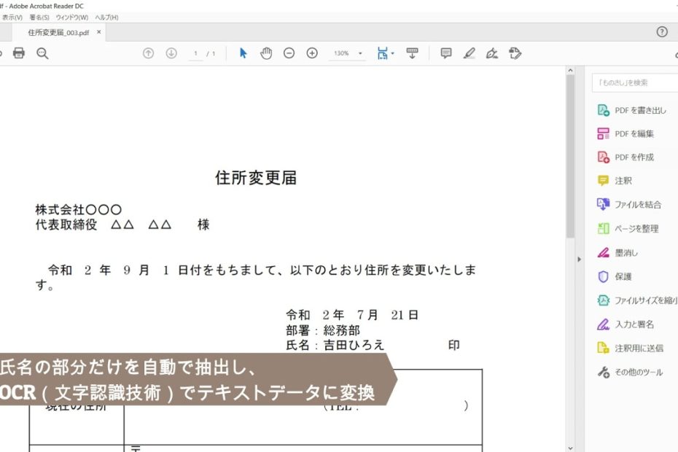Choose the arrow selection tool

(243, 53)
